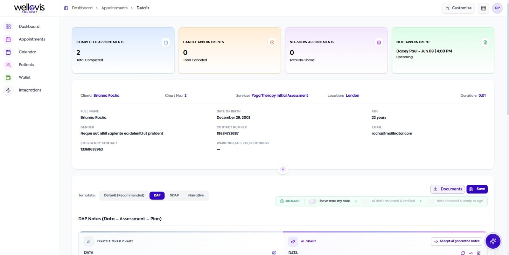The image size is (509, 255).
Task: Go to Calendar in the sidebar
Action: (x=27, y=52)
